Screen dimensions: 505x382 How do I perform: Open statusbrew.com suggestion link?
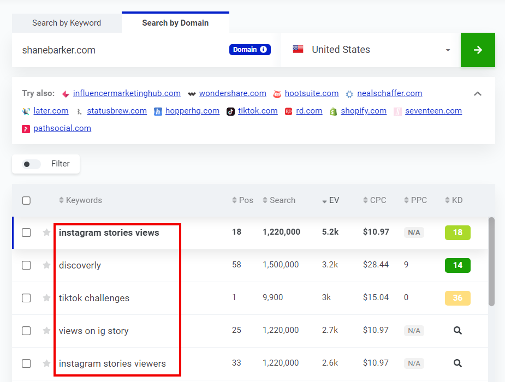point(117,111)
